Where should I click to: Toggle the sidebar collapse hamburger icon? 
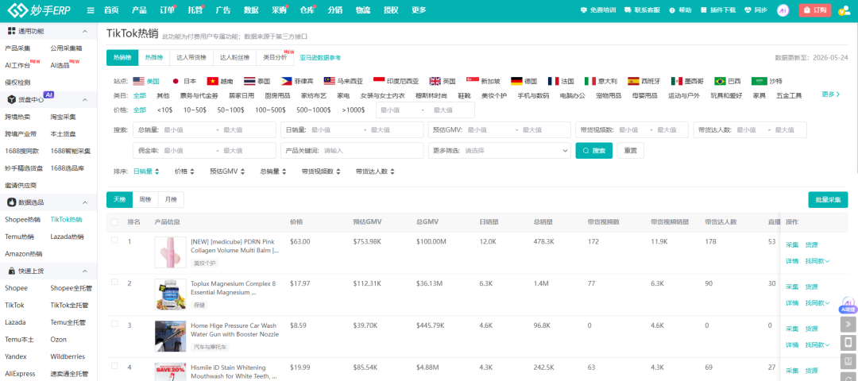coord(91,10)
